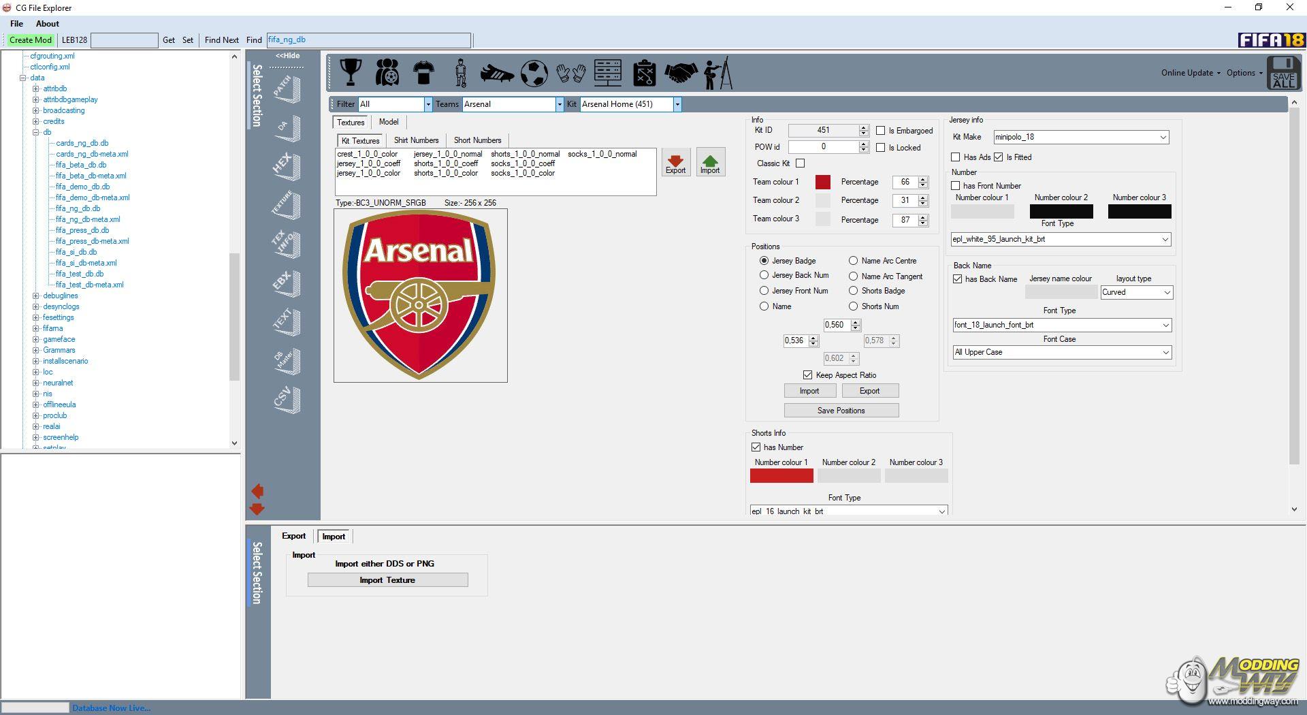Viewport: 1307px width, 715px height.
Task: Select the Shorts Badge radio button
Action: pos(853,291)
